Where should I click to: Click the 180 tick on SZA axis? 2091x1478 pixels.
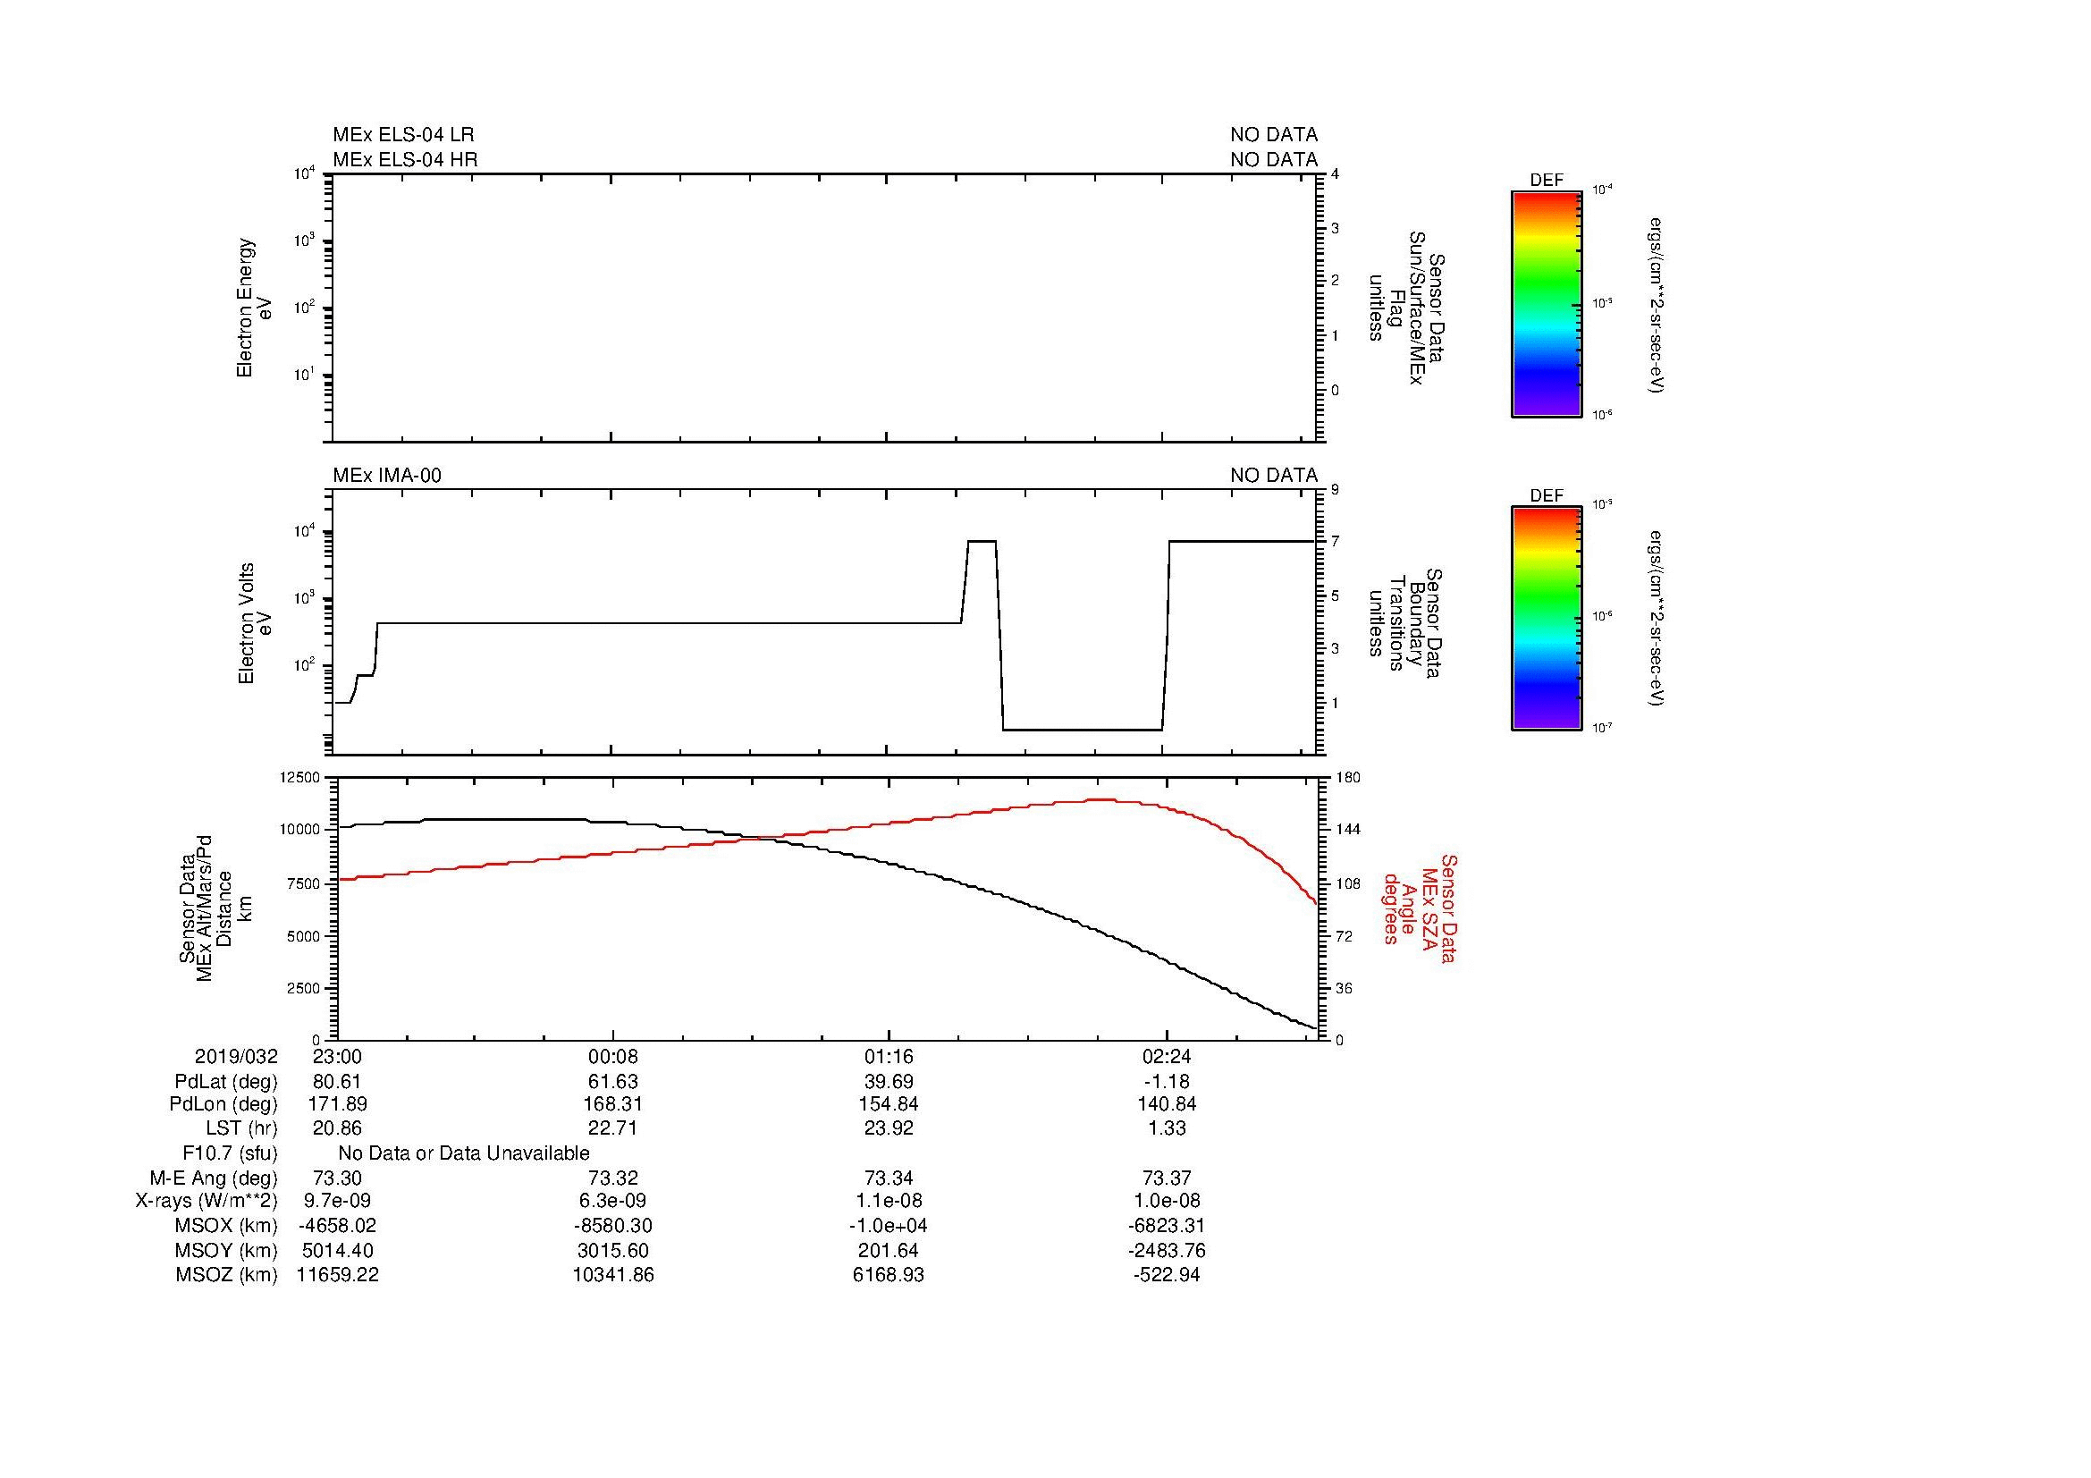[1349, 777]
